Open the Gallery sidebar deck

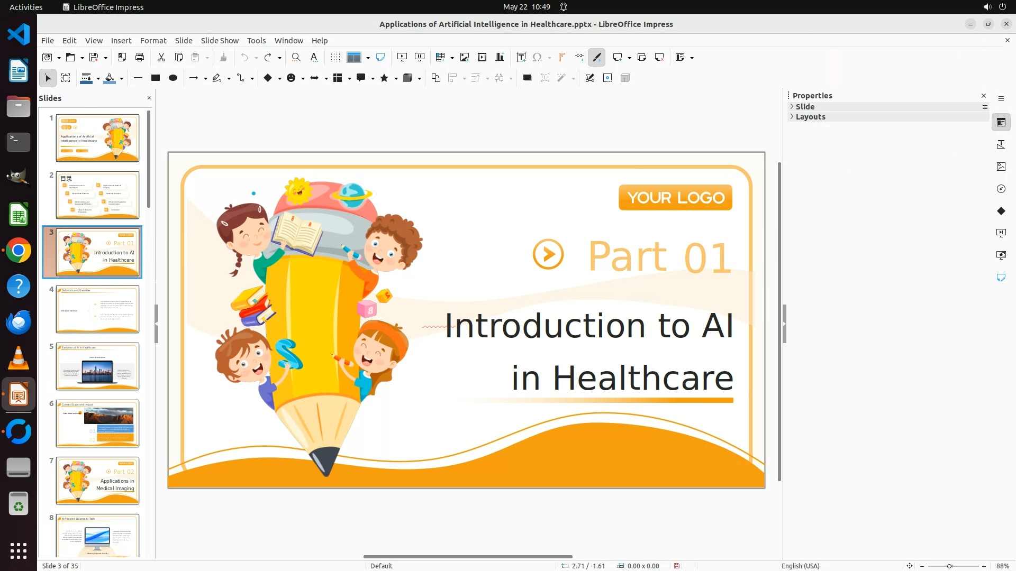1001,167
